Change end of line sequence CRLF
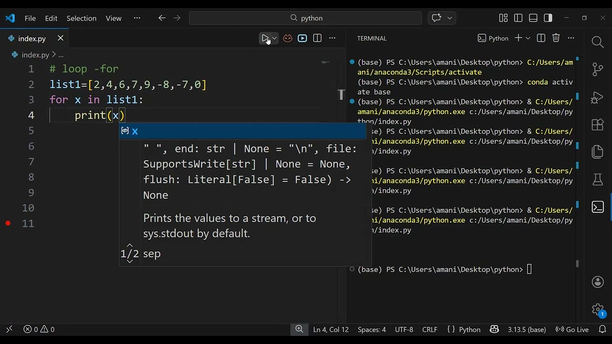The width and height of the screenshot is (612, 344). tap(430, 329)
